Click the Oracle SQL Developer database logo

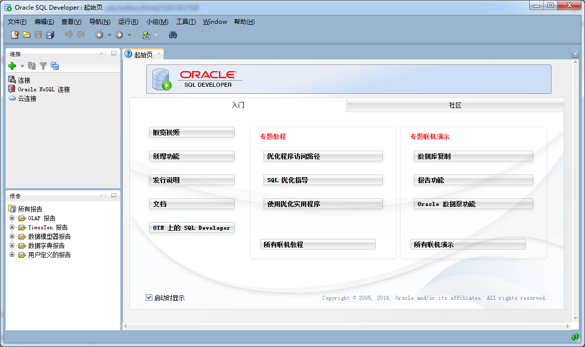161,79
